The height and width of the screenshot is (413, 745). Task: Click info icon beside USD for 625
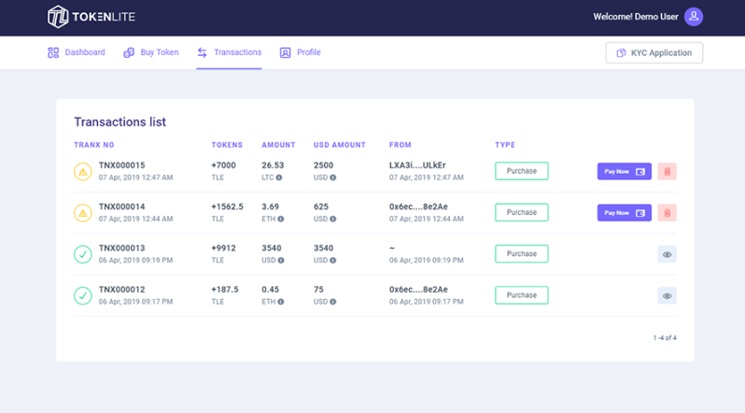(332, 219)
